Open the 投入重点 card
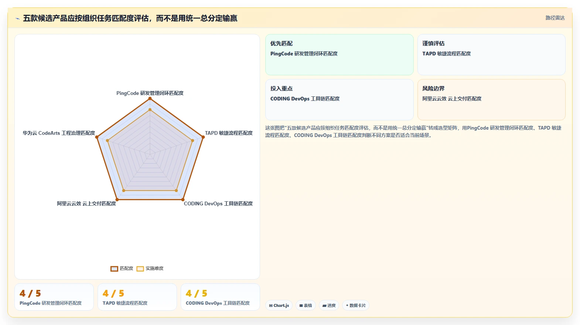 [339, 100]
